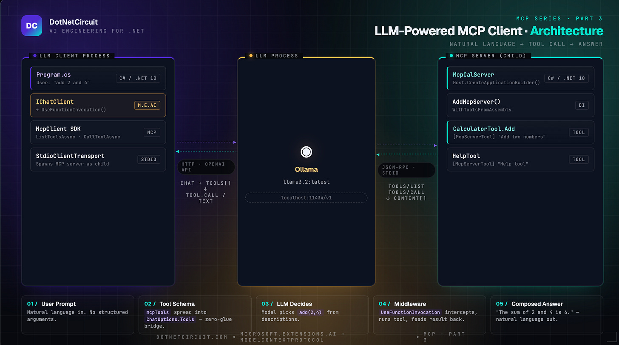Click the 'HTTP · OPENAI API' pill
This screenshot has height=345, width=619.
click(206, 167)
